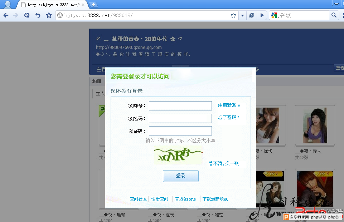Viewport: 344px width, 222px height.
Task: Open the 官方Qzone footer link
Action: (x=185, y=199)
